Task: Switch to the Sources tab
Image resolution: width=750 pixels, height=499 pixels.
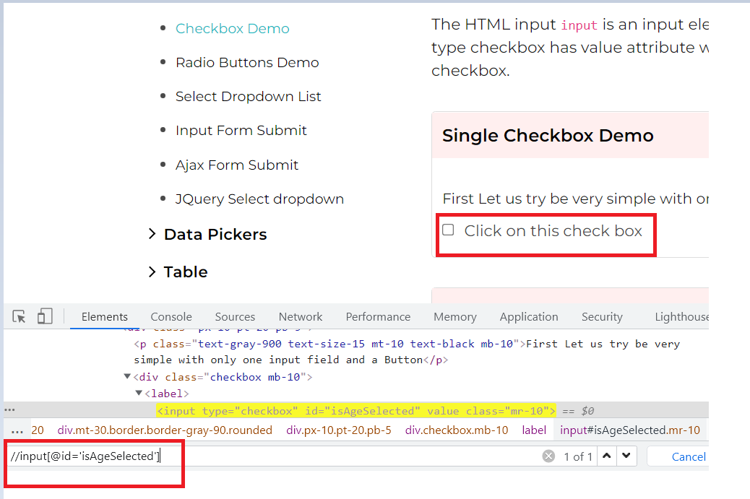Action: pyautogui.click(x=235, y=317)
